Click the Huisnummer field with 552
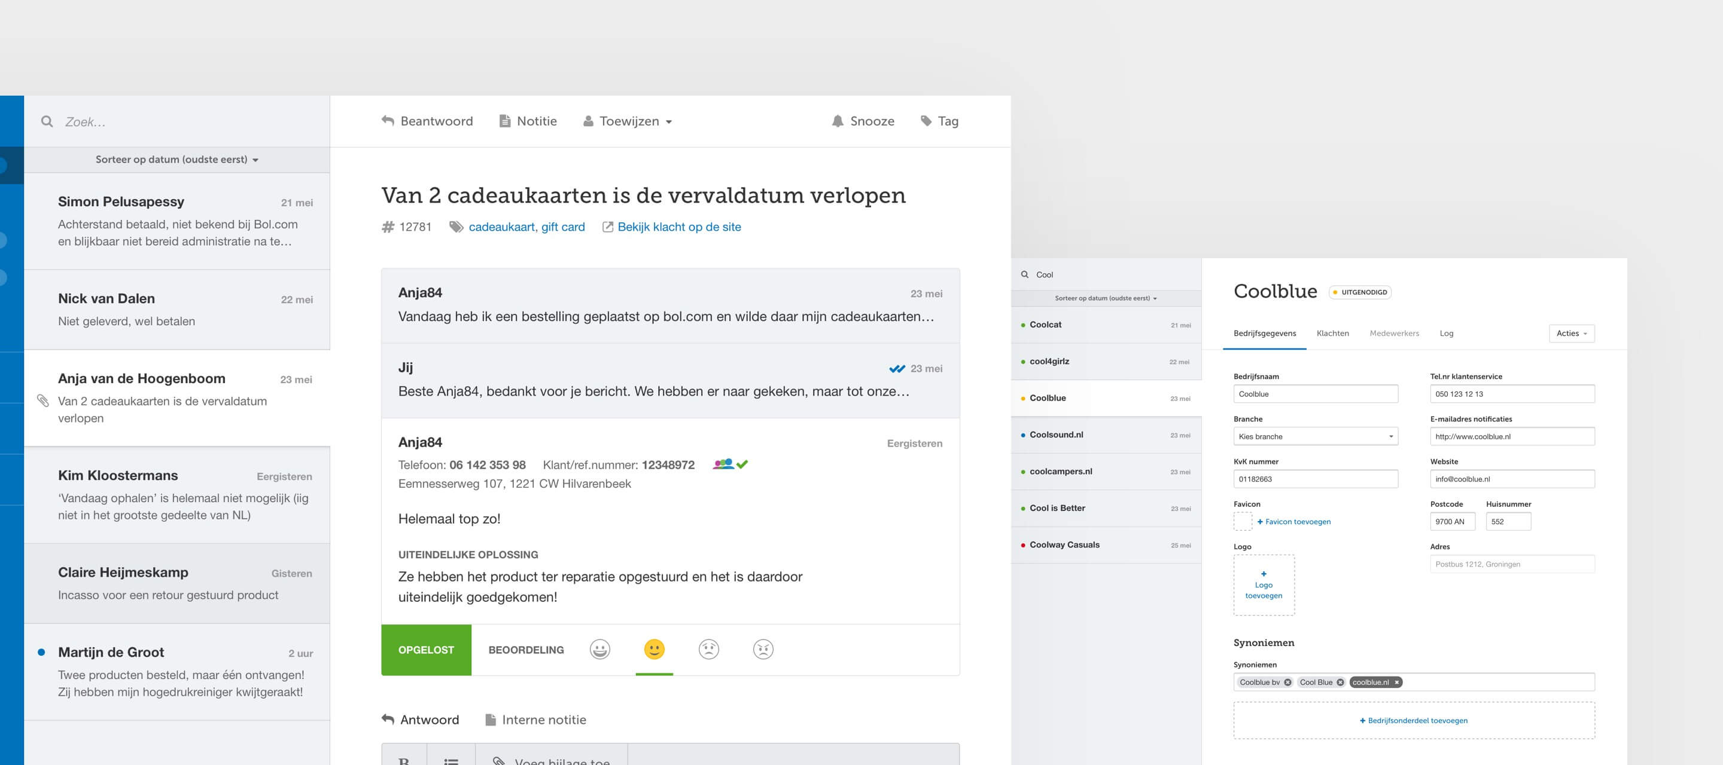 click(x=1508, y=521)
